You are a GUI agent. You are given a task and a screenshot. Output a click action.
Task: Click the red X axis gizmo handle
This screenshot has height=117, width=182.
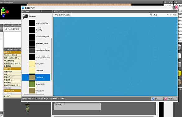tap(7, 12)
